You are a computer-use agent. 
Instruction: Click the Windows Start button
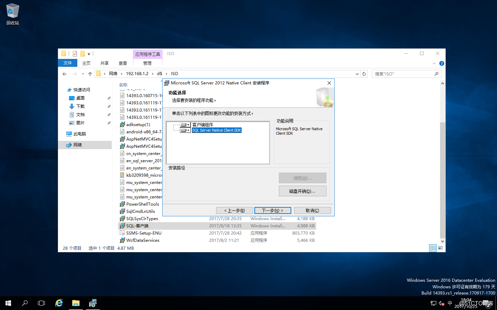pyautogui.click(x=8, y=303)
